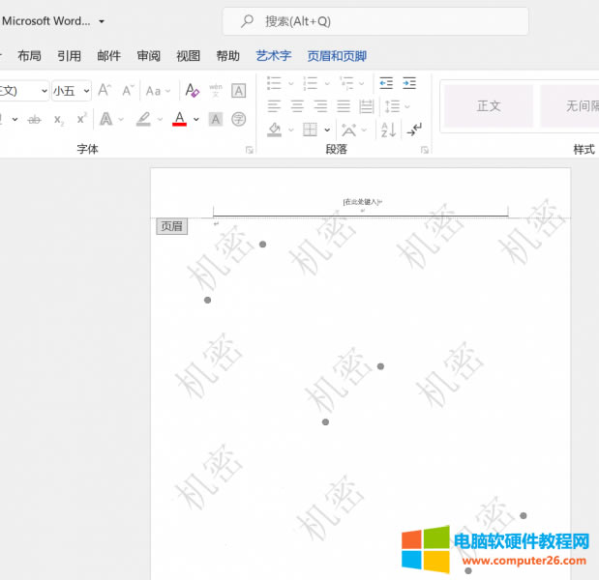Switch to the 艺术字 ribbon tab

coord(273,56)
